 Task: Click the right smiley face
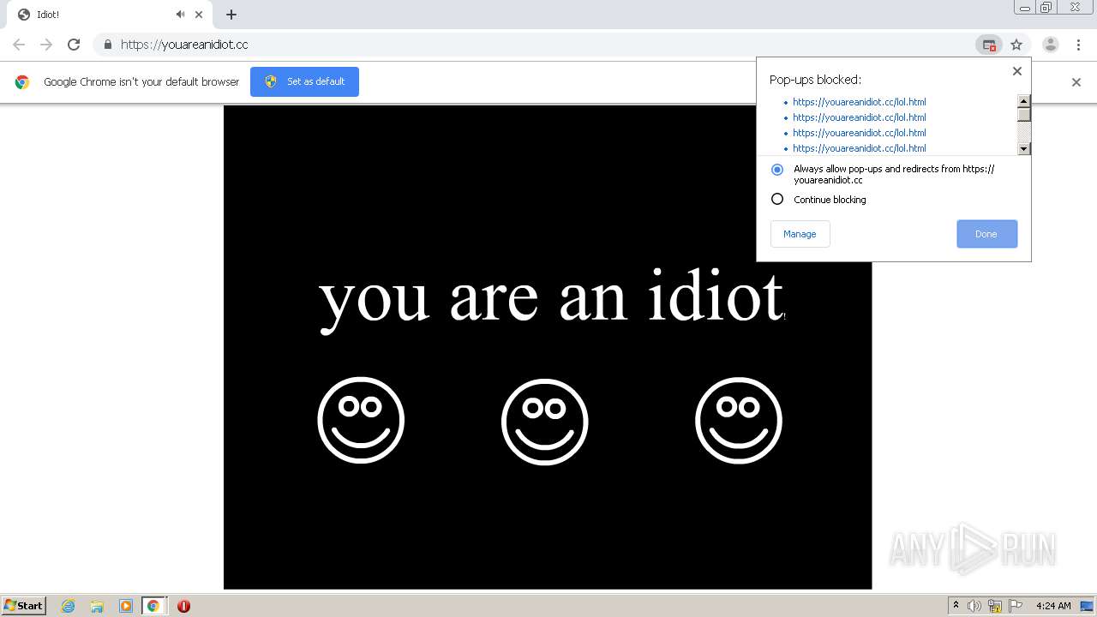click(x=739, y=421)
